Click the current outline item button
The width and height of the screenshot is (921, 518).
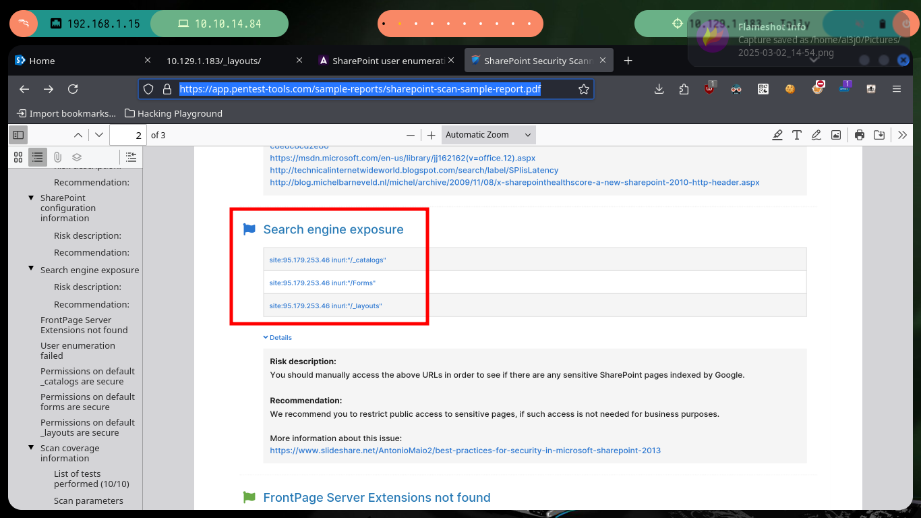pyautogui.click(x=131, y=157)
